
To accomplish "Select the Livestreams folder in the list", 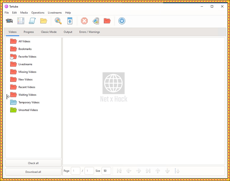I will (33, 64).
